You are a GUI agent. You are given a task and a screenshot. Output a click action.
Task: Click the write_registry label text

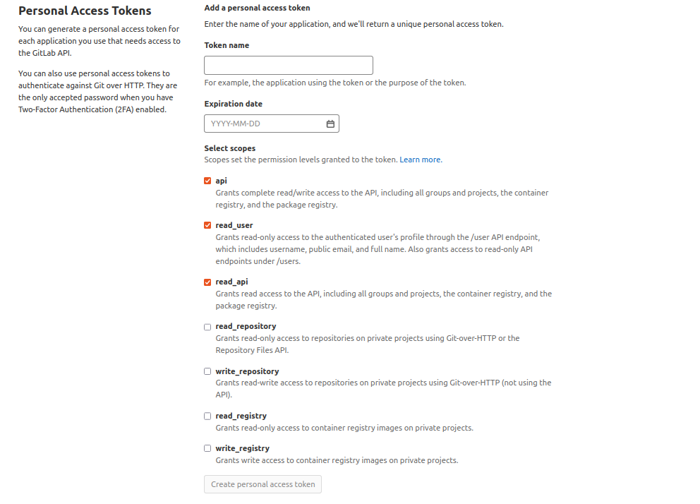242,448
